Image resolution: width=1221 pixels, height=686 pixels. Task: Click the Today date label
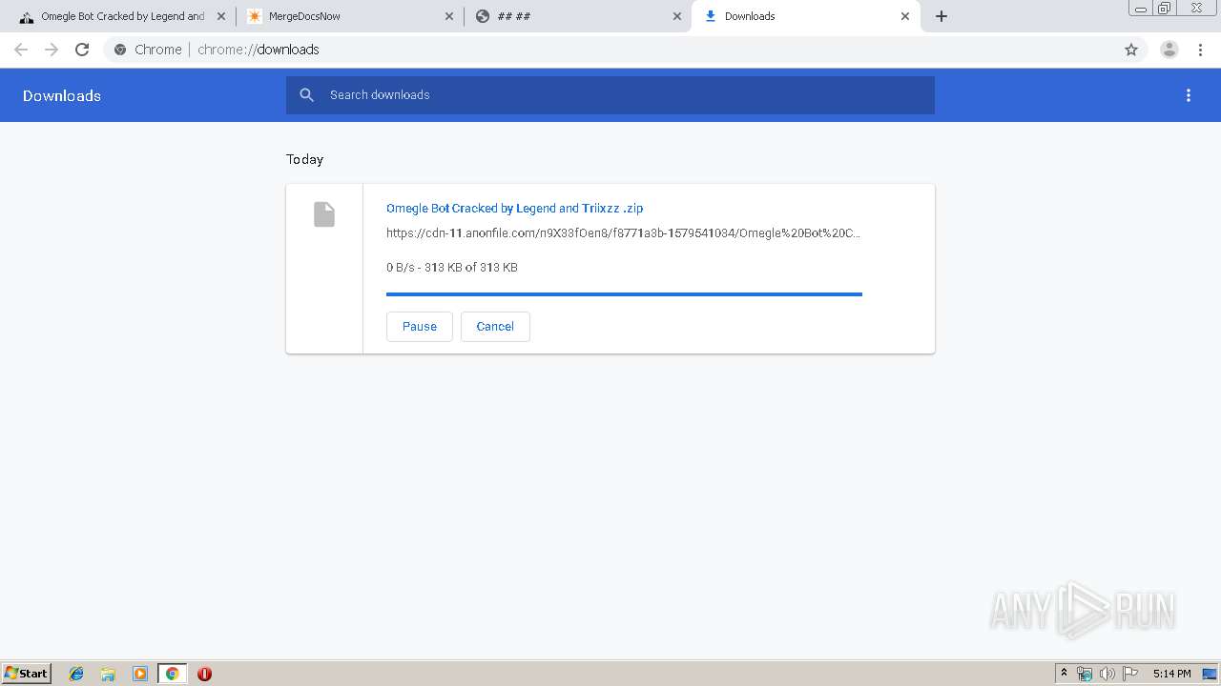(x=305, y=159)
